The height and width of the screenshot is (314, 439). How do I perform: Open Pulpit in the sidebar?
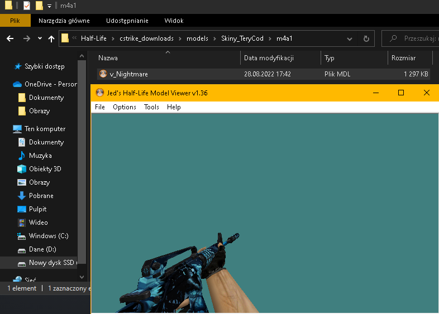37,210
